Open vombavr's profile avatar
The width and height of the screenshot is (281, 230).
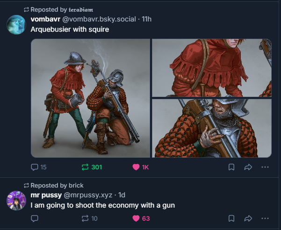pos(16,24)
